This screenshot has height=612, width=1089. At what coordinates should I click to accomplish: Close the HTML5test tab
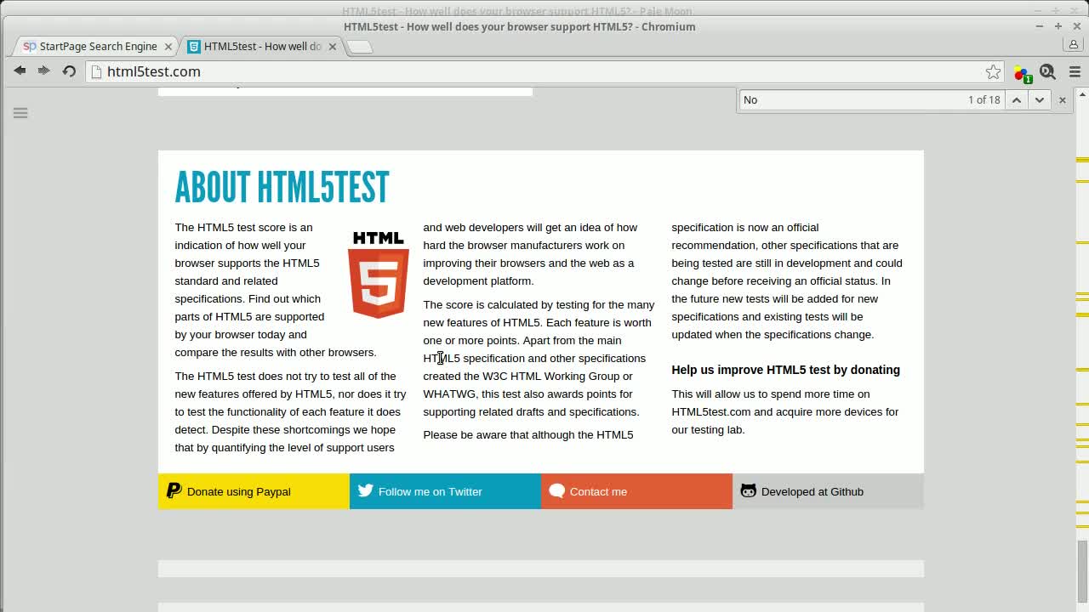(332, 47)
